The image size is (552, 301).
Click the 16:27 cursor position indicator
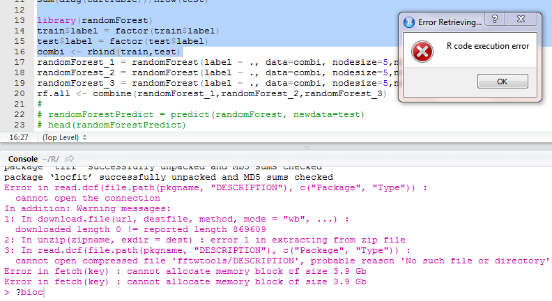point(18,138)
